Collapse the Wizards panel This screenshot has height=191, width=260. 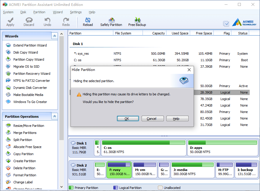point(55,36)
